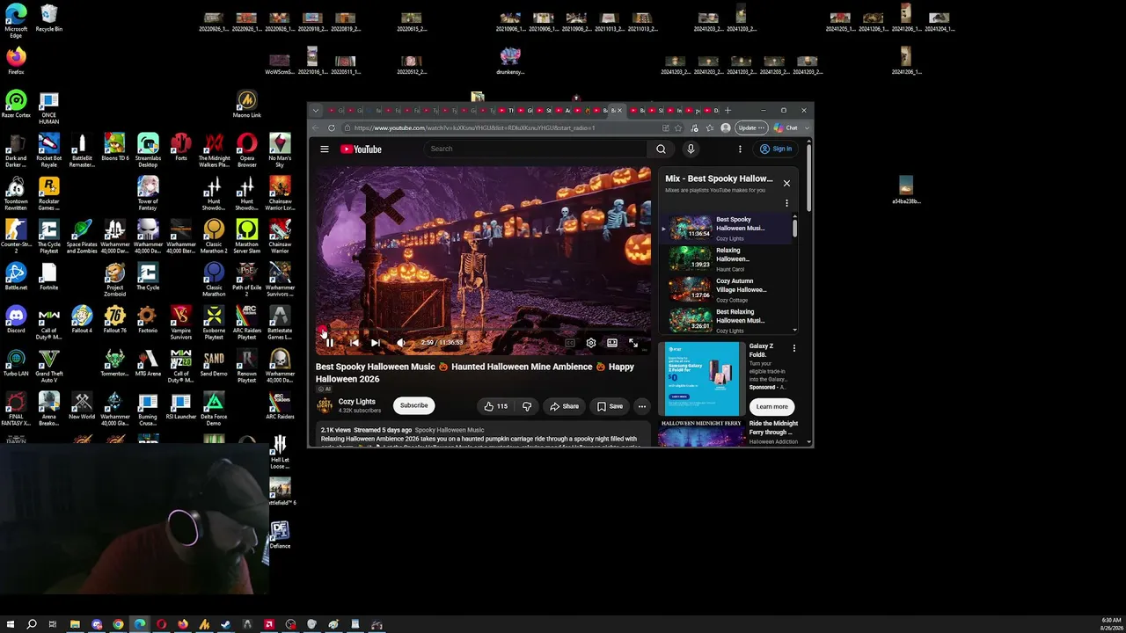
Task: Select Fallout 76 desktop icon
Action: click(114, 319)
